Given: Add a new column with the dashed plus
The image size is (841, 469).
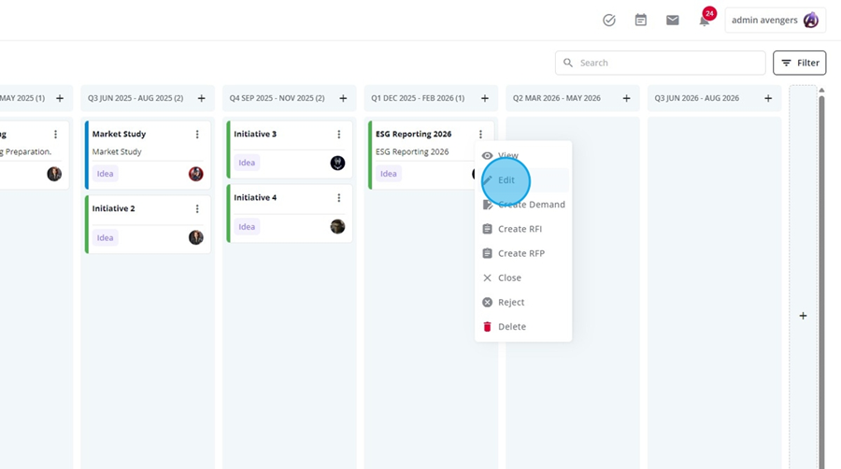Looking at the screenshot, I should click(x=803, y=316).
